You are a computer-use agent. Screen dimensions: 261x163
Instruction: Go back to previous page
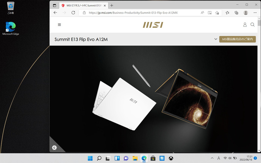click(55, 13)
